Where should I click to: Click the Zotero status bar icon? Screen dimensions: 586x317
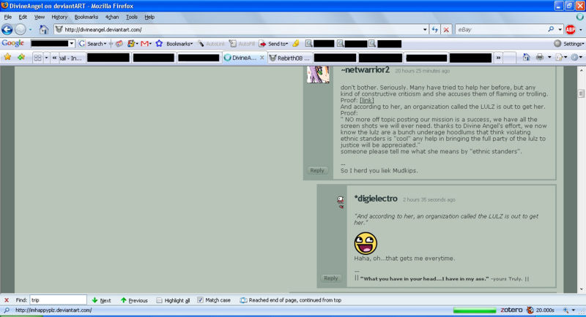[x=511, y=310]
